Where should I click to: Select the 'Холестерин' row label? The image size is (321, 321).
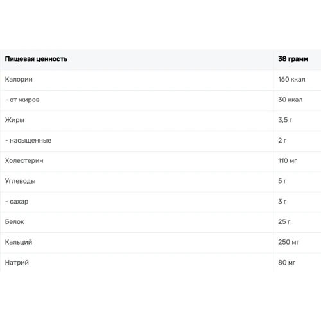pyautogui.click(x=24, y=160)
